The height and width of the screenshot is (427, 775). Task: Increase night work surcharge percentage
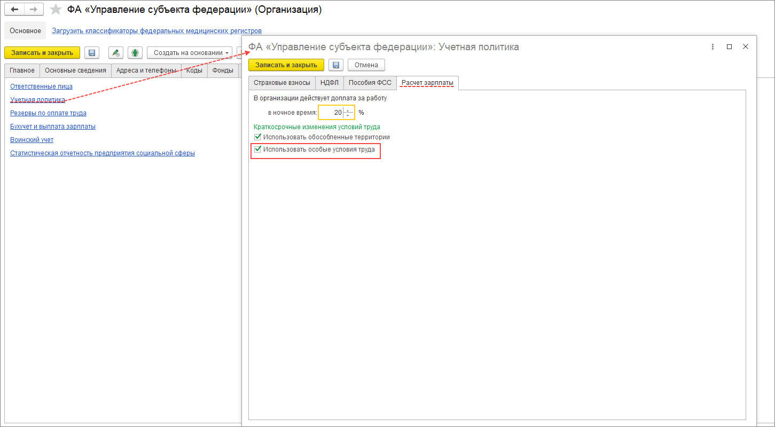coord(348,110)
